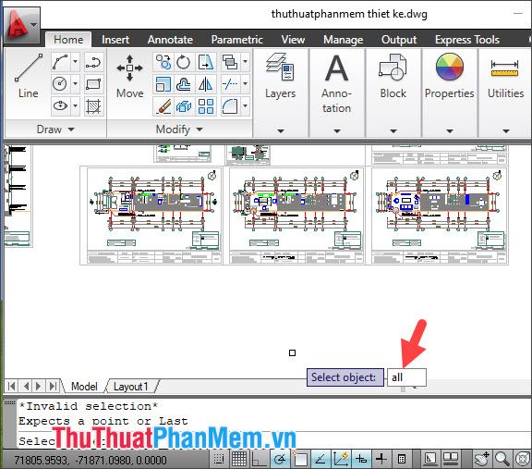Toggle Snap Mode in status bar
This screenshot has height=469, width=532.
(219, 459)
